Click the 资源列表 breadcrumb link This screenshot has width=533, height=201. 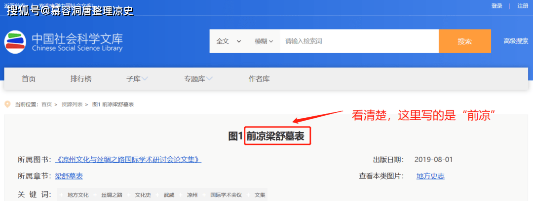pos(71,104)
